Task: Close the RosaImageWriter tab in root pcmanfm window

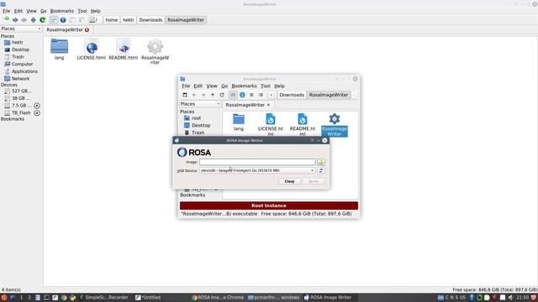Action: (x=268, y=105)
